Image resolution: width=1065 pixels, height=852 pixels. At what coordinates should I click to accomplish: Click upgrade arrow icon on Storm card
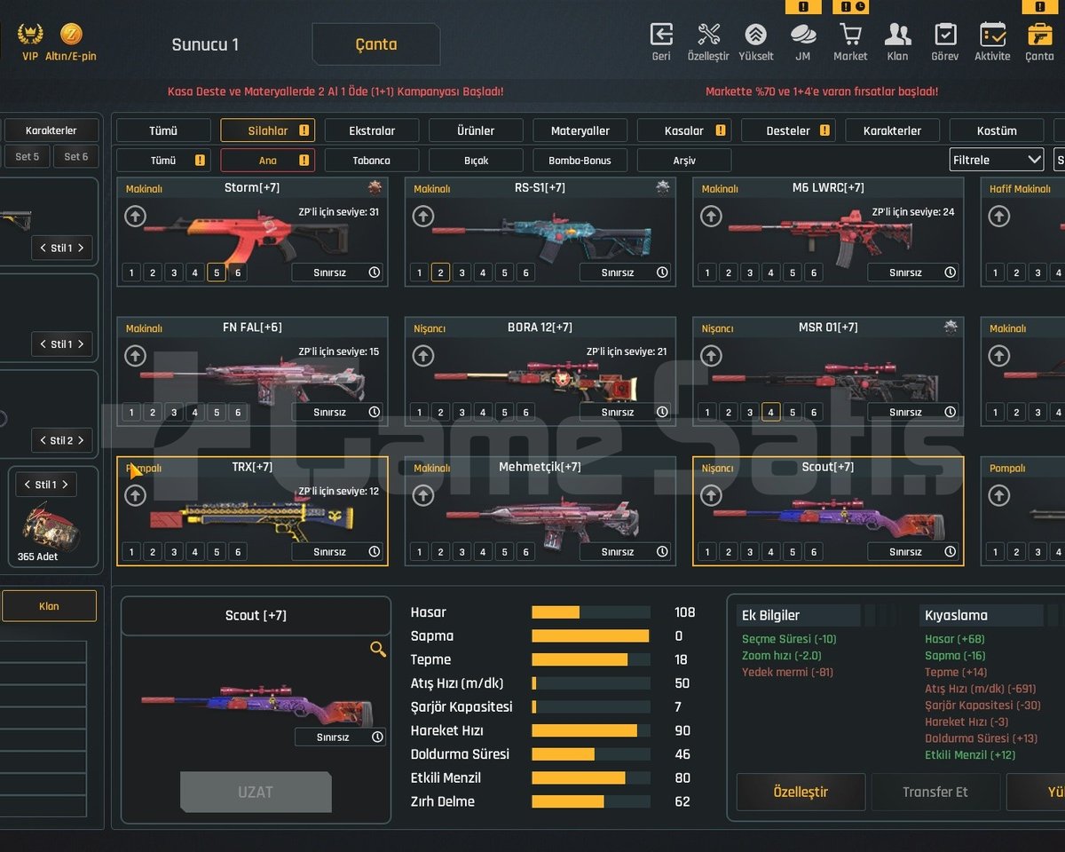pyautogui.click(x=135, y=216)
